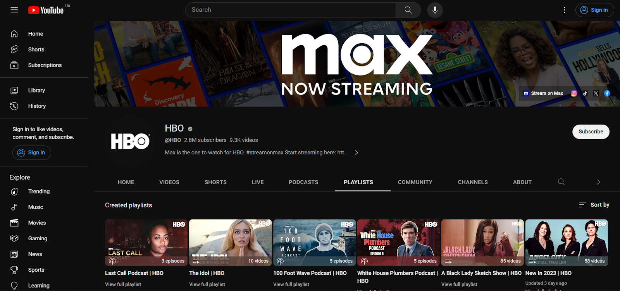Click the X icon on banner
Viewport: 620px width, 291px height.
(596, 93)
